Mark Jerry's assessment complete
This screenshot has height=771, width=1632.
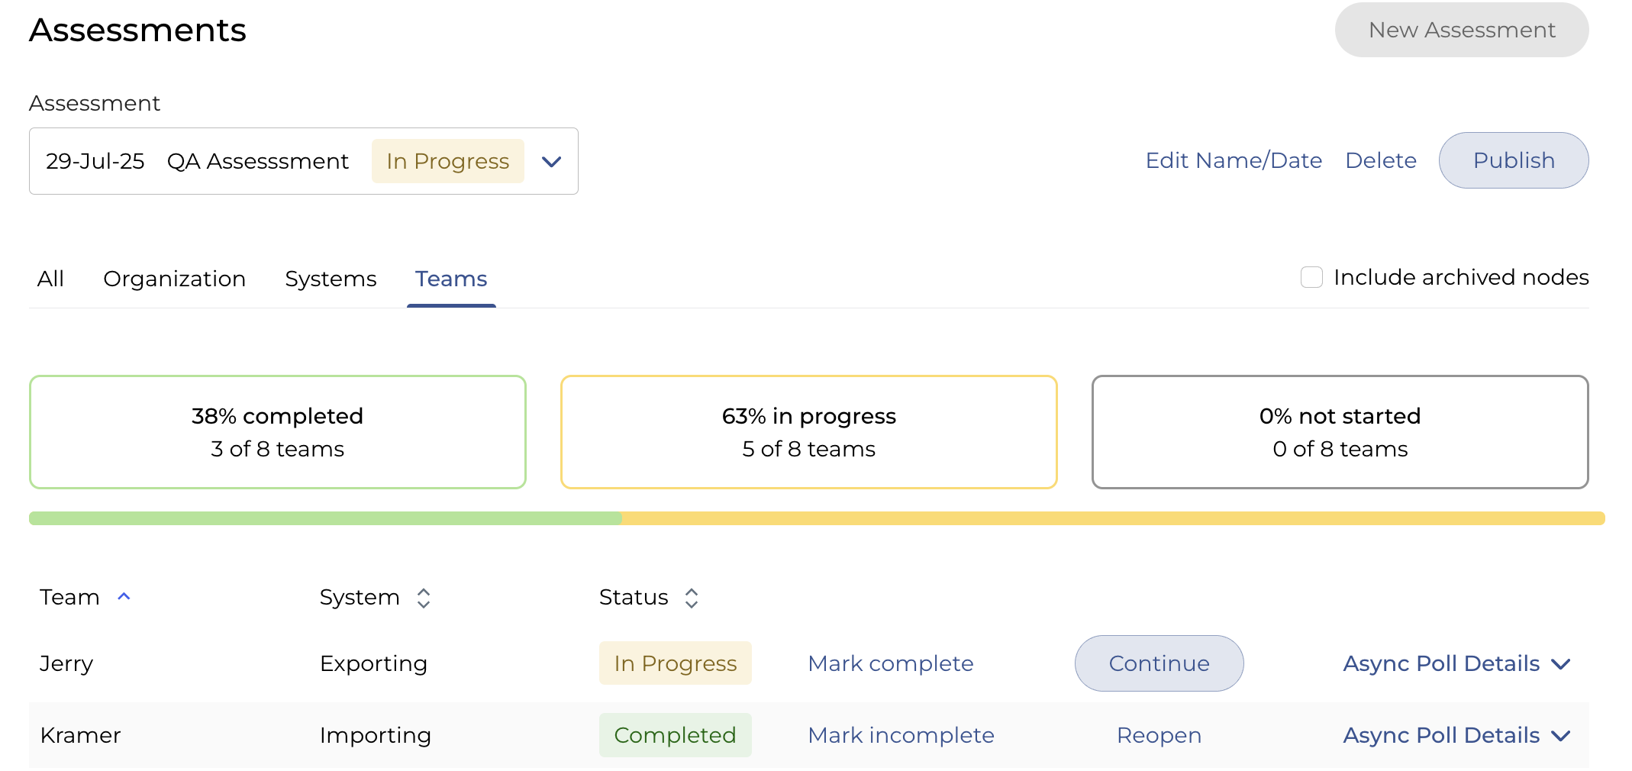click(x=890, y=663)
